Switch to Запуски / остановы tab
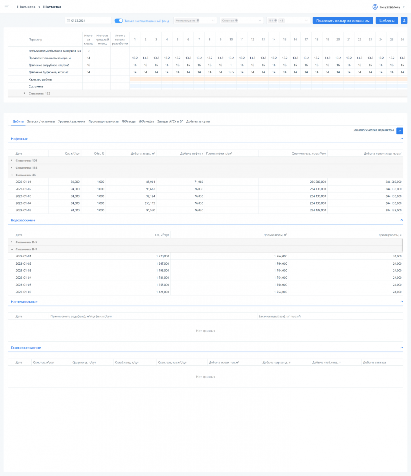Screen dimensions: 411x476 point(41,121)
